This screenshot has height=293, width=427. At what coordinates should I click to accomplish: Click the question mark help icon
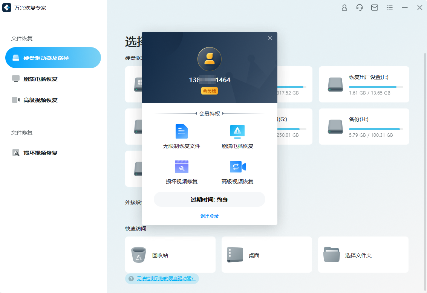[131, 279]
